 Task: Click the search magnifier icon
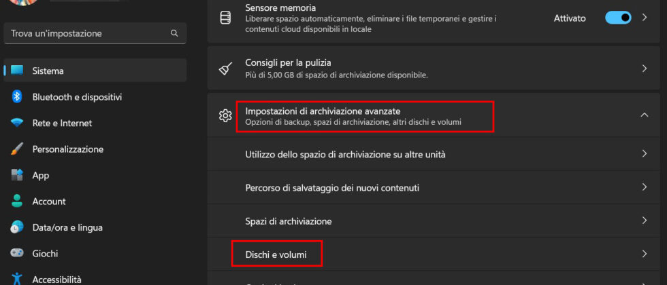tap(174, 33)
